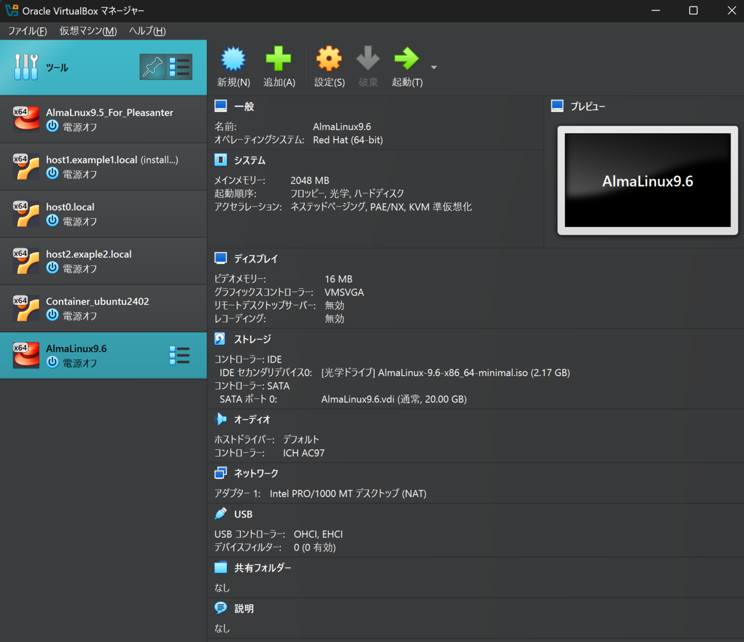Click AlmaLinux9.6.vdi SATA disk entry
This screenshot has height=642, width=744.
click(x=394, y=400)
